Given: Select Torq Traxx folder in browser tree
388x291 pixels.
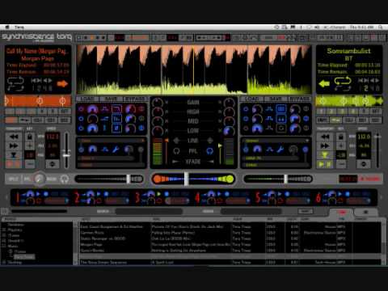Looking at the screenshot, I should (x=24, y=257).
